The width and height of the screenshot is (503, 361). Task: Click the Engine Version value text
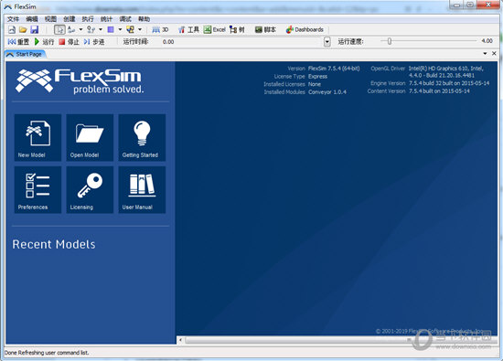coord(449,83)
